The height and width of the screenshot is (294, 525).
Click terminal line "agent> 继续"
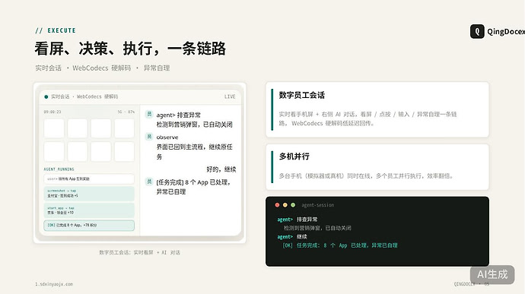292,236
